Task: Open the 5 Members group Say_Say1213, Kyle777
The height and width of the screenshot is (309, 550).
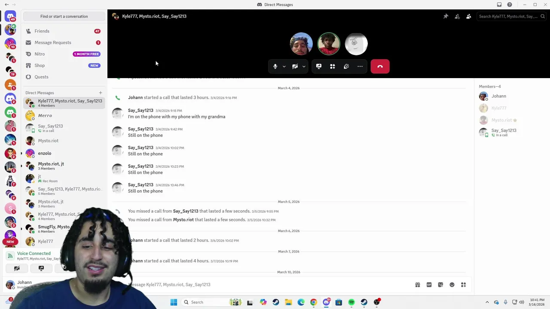Action: (x=64, y=191)
